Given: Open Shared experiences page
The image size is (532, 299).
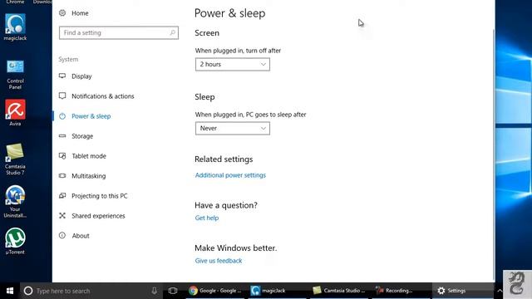Looking at the screenshot, I should (98, 216).
